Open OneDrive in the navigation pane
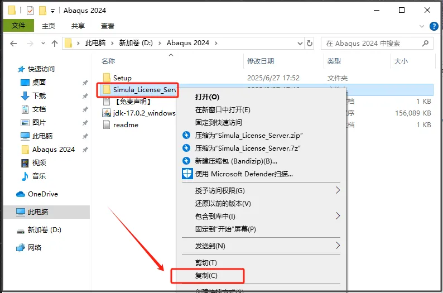Image resolution: width=443 pixels, height=293 pixels. tap(42, 194)
